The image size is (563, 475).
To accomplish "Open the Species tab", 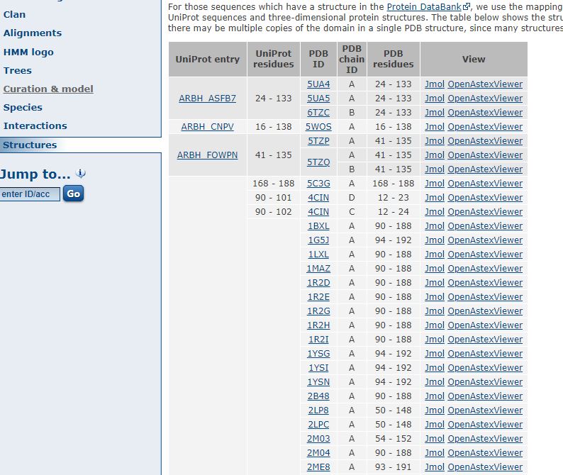I will pyautogui.click(x=23, y=107).
